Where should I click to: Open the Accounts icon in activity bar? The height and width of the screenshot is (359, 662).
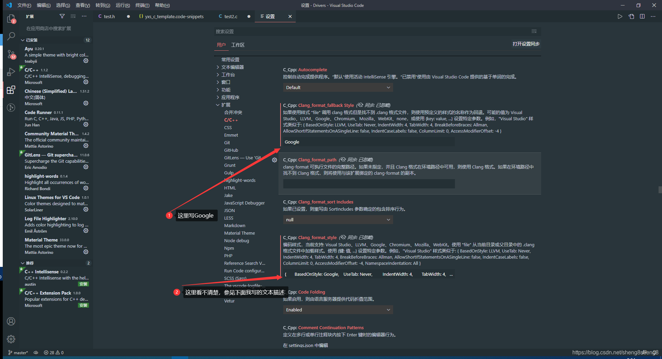tap(11, 321)
